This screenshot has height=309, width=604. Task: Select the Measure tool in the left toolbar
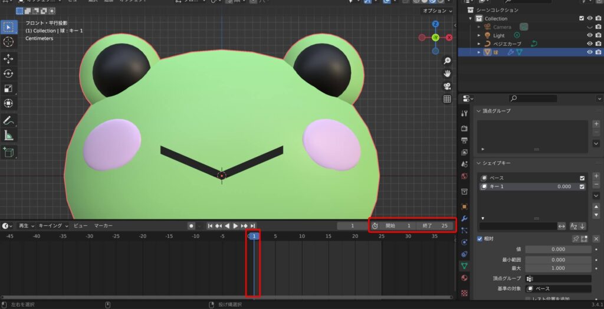[x=9, y=135]
